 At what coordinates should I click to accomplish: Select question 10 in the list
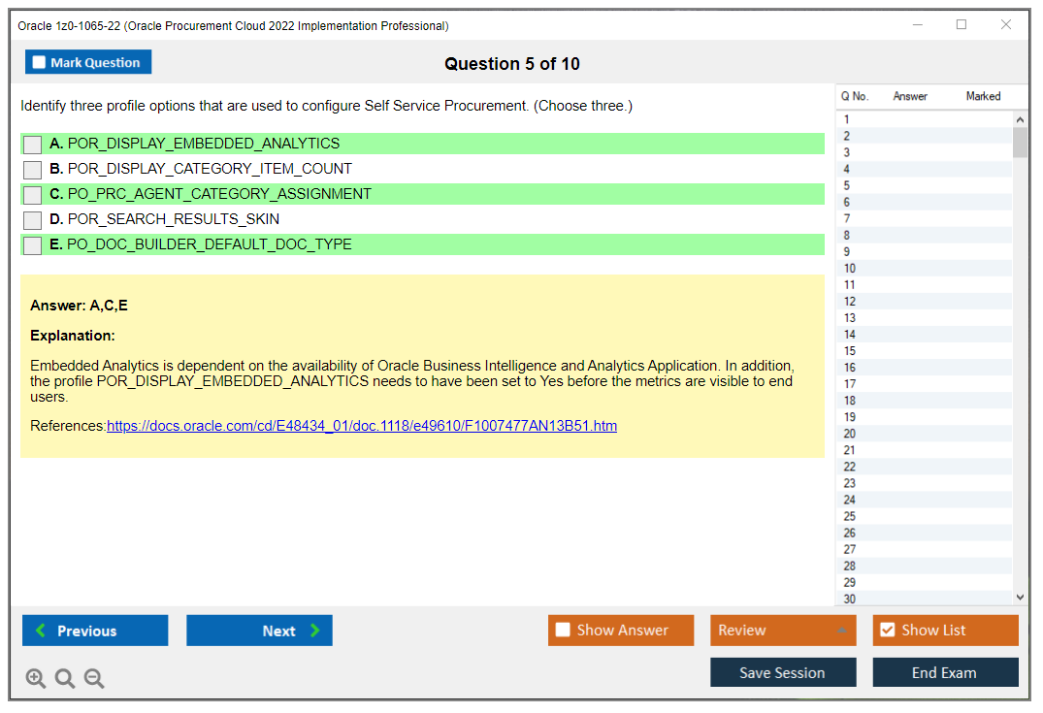click(x=850, y=268)
